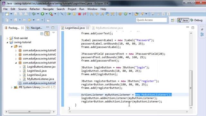Click the green Run button icon
Viewport: 206px width, 116px height.
pyautogui.click(x=42, y=14)
